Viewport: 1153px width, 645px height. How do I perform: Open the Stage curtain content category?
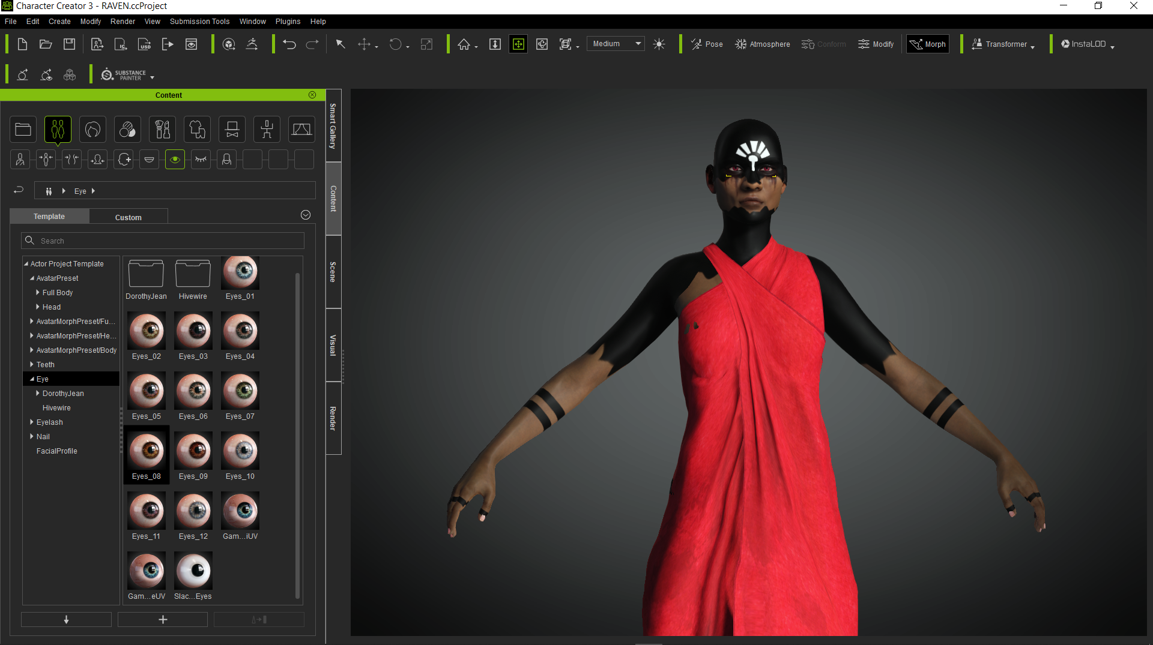click(x=301, y=129)
